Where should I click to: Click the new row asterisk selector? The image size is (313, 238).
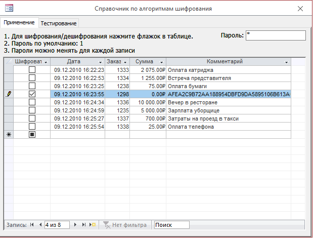tap(9, 135)
